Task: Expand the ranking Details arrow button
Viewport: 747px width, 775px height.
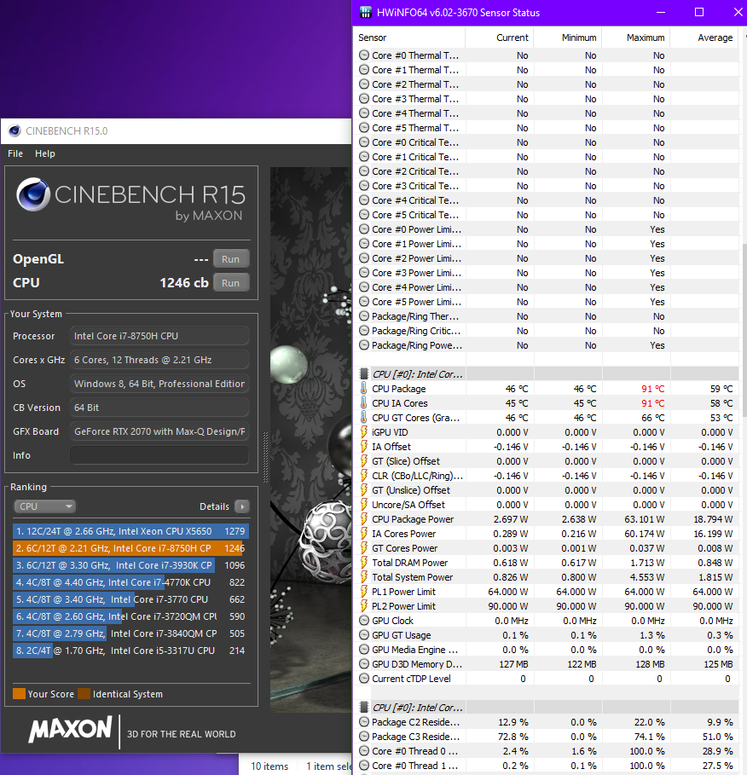Action: point(242,506)
